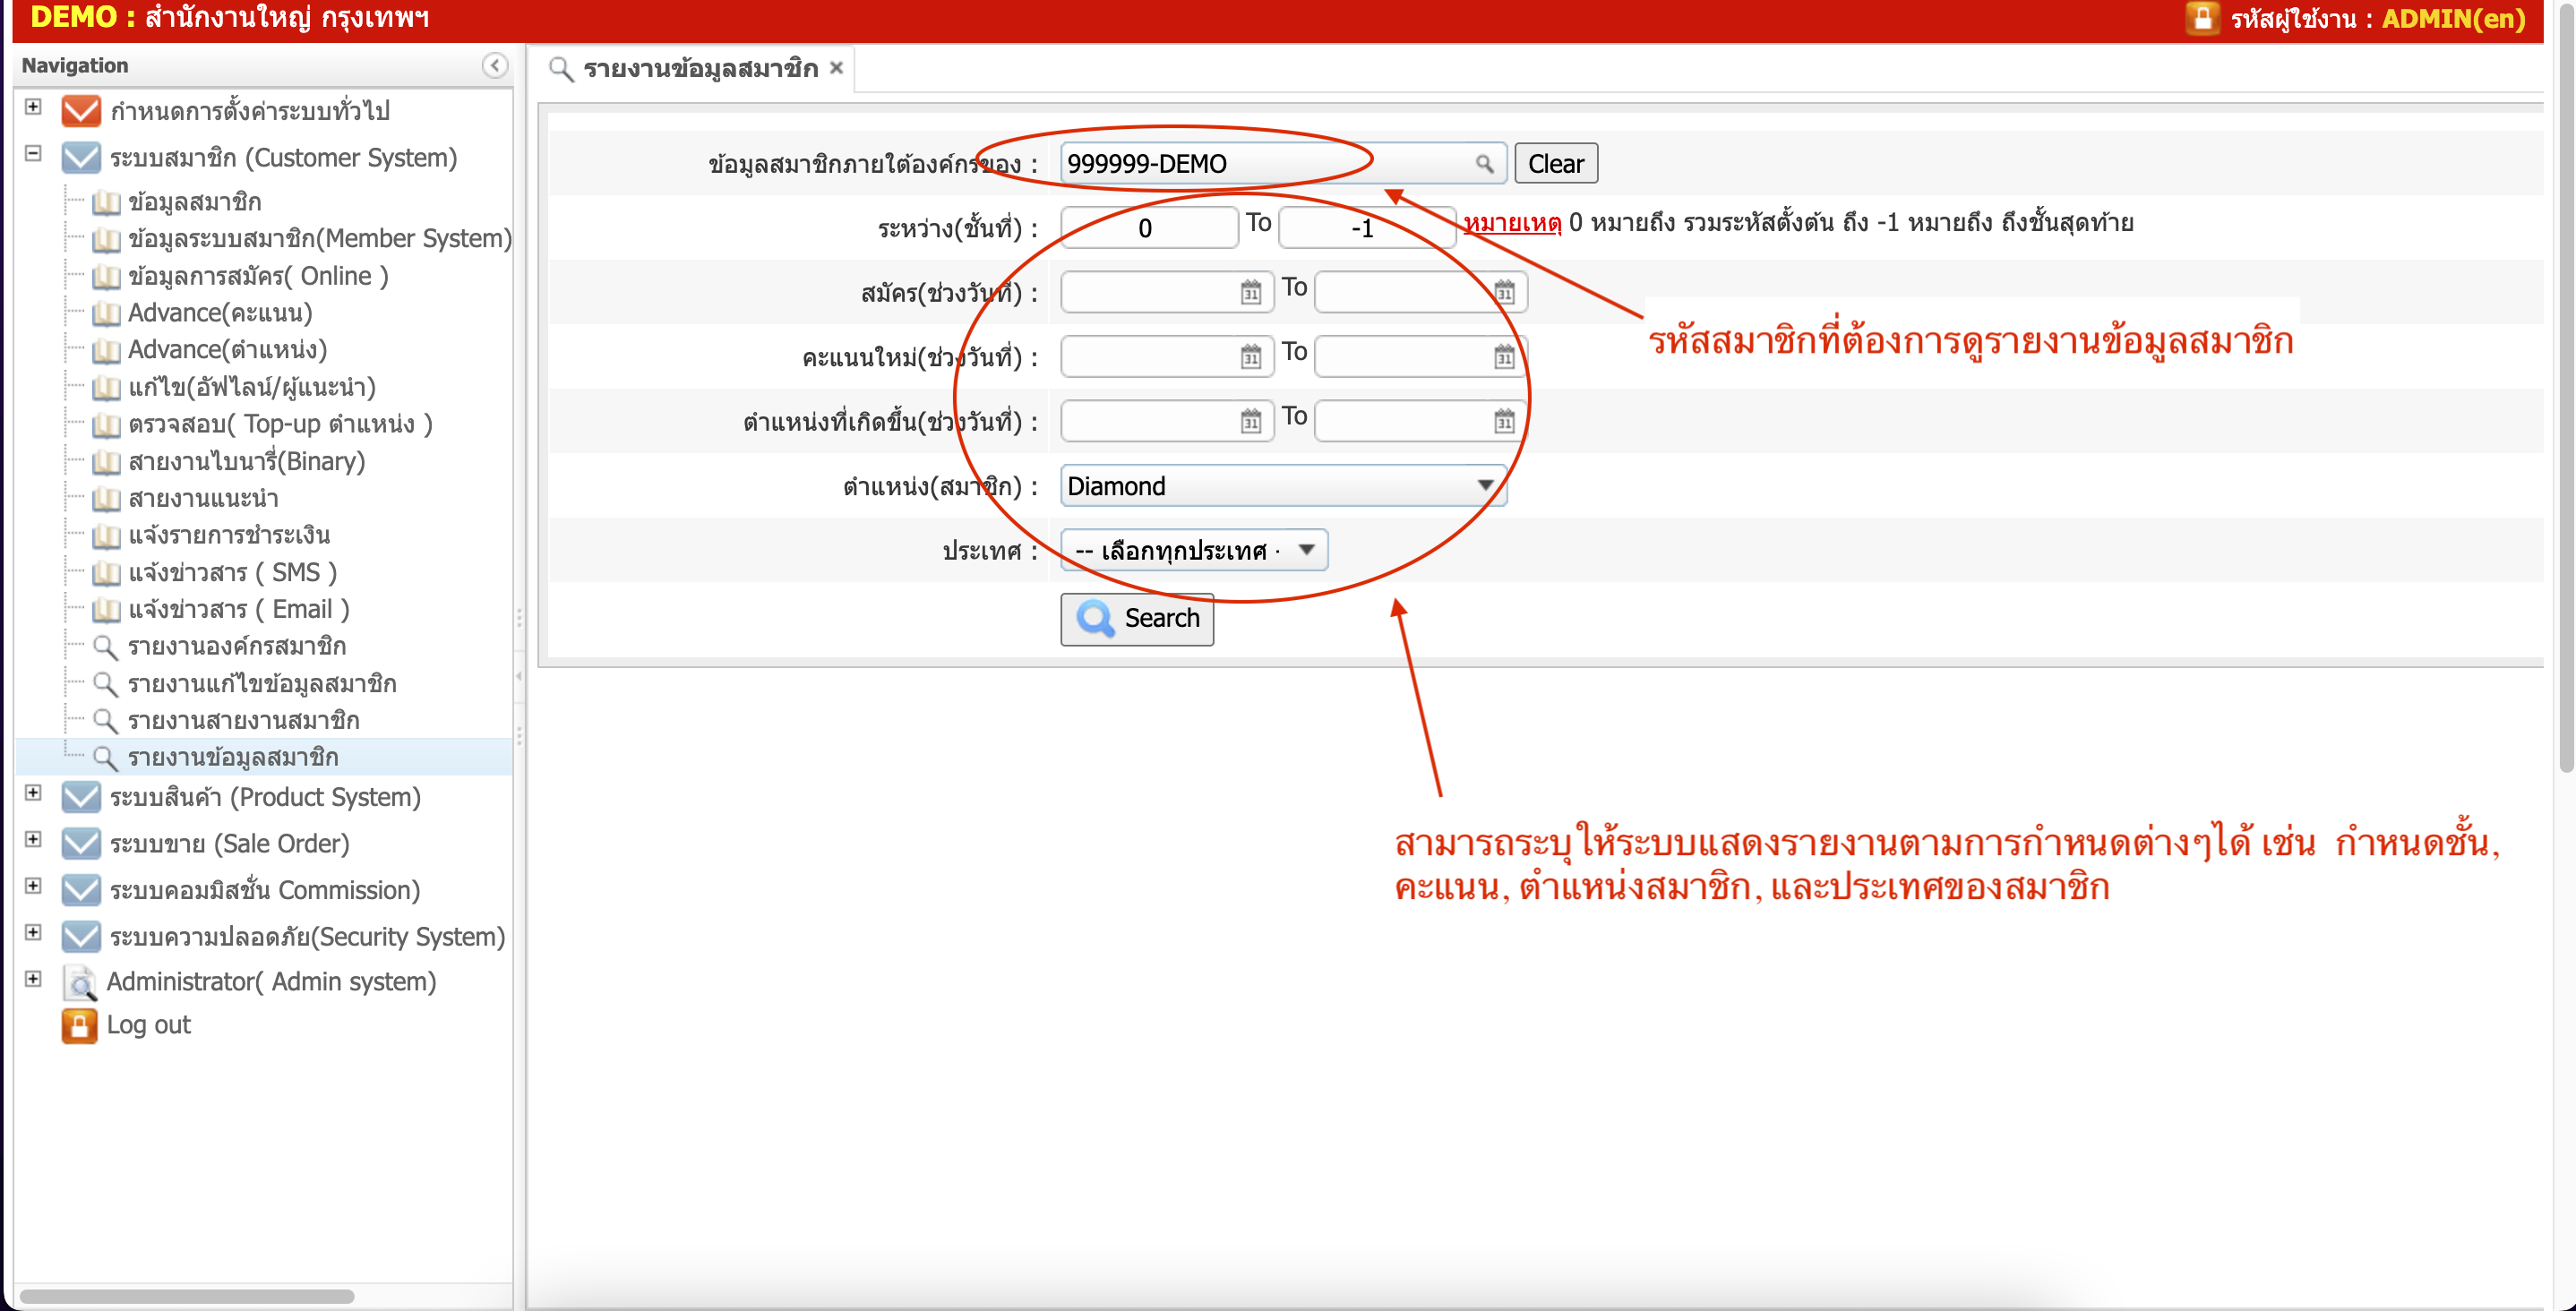The width and height of the screenshot is (2576, 1311).
Task: Expand the ระบบสินค้า (Product System) node
Action: (x=33, y=793)
